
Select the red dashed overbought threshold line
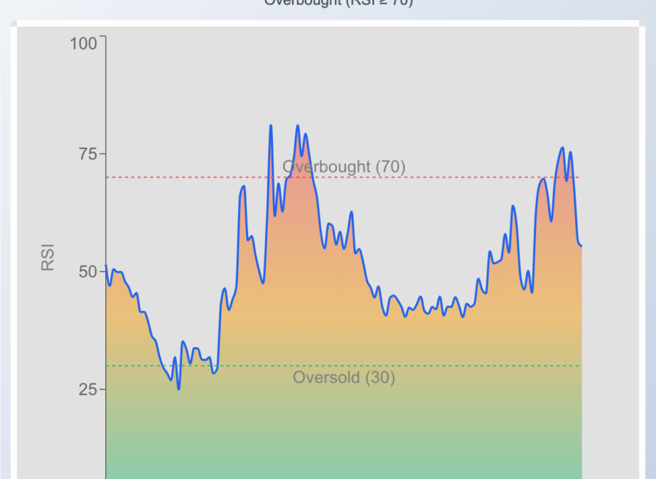point(185,177)
